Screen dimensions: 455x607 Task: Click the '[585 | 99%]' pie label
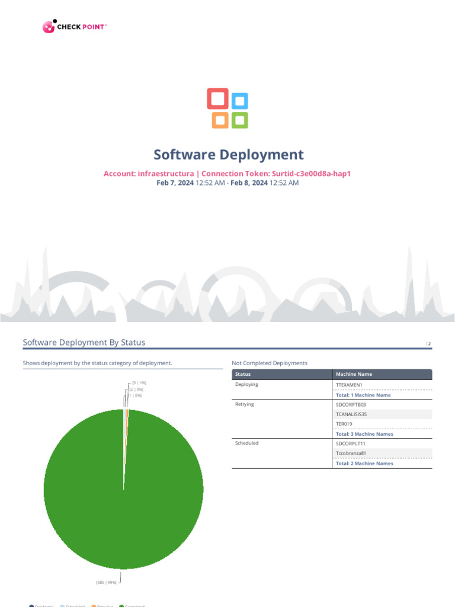click(x=107, y=582)
